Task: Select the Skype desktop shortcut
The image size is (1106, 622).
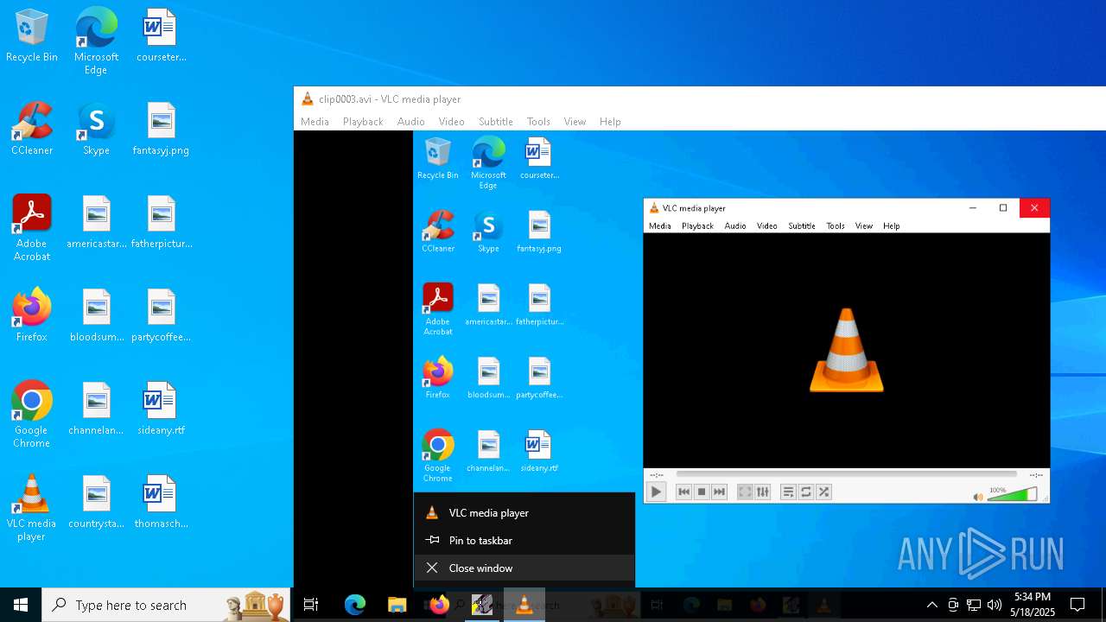Action: tap(96, 130)
